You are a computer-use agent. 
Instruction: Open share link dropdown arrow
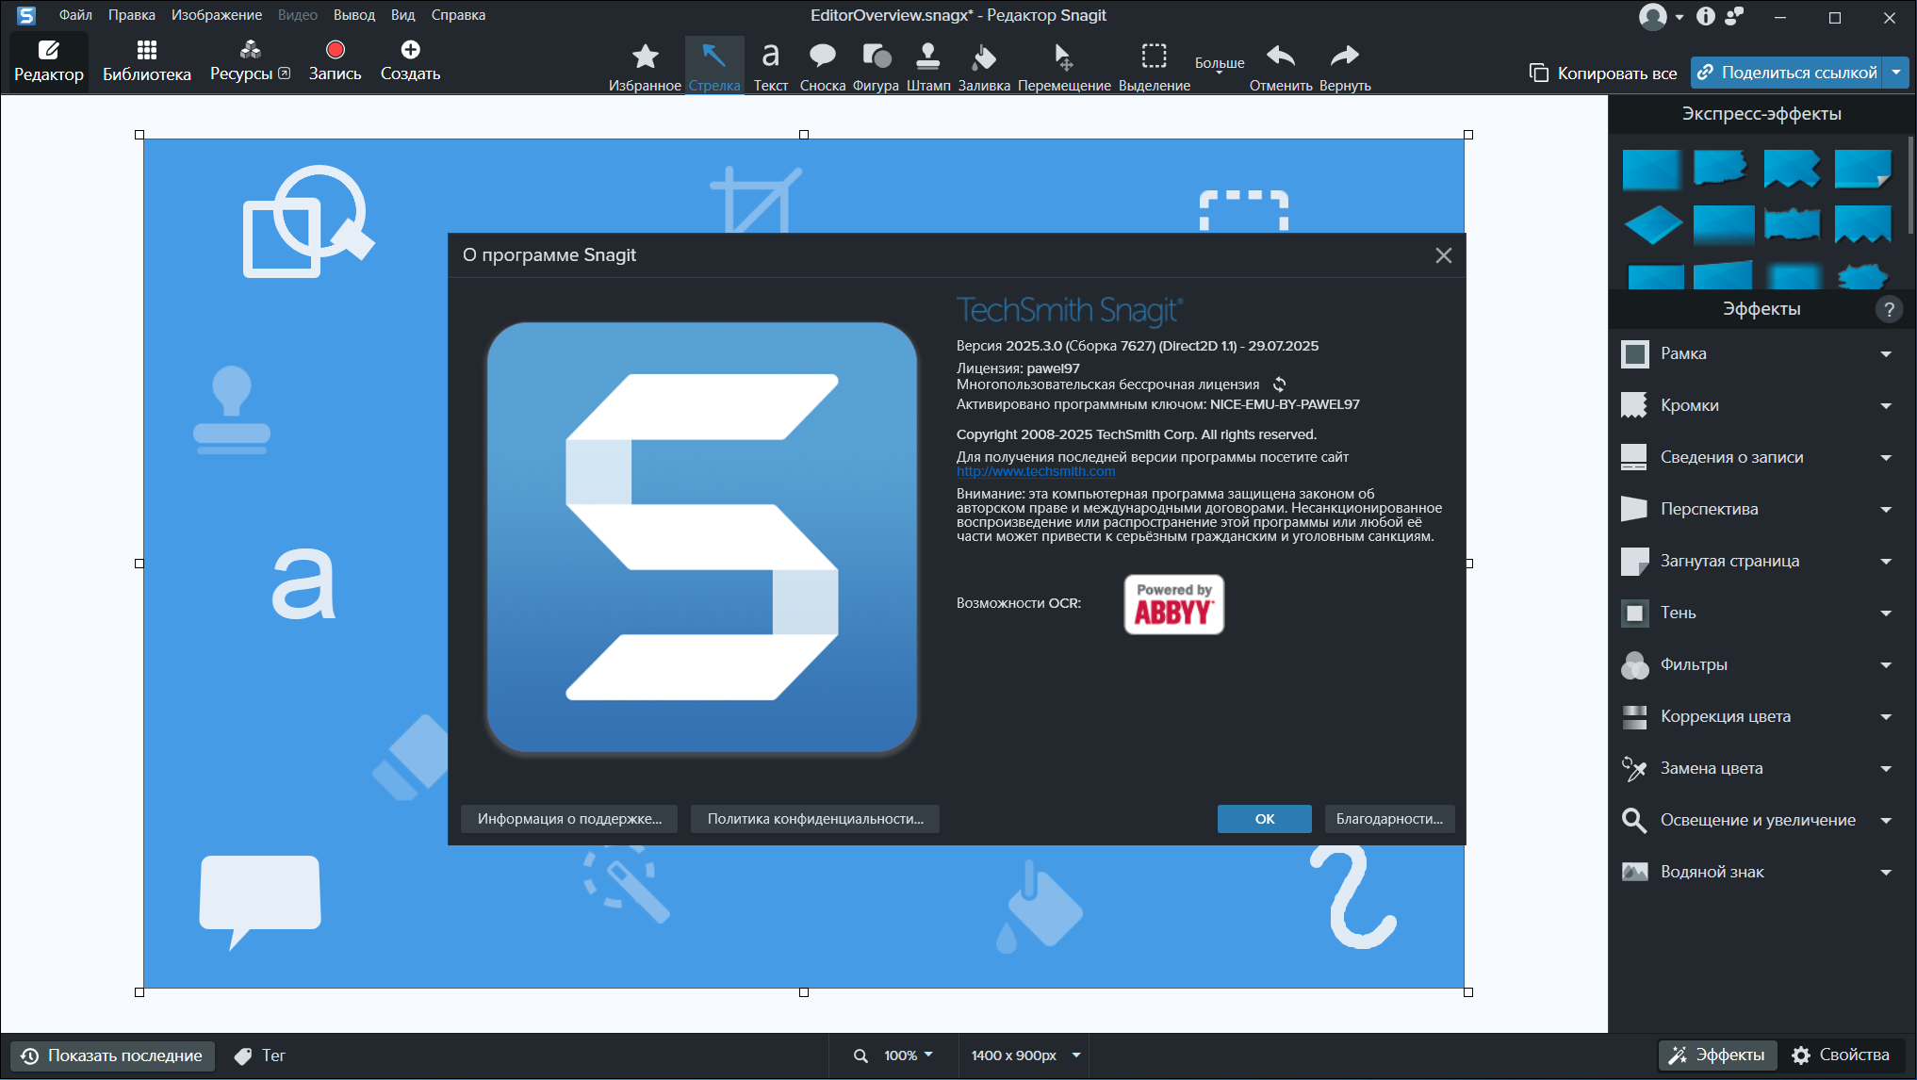click(1896, 73)
